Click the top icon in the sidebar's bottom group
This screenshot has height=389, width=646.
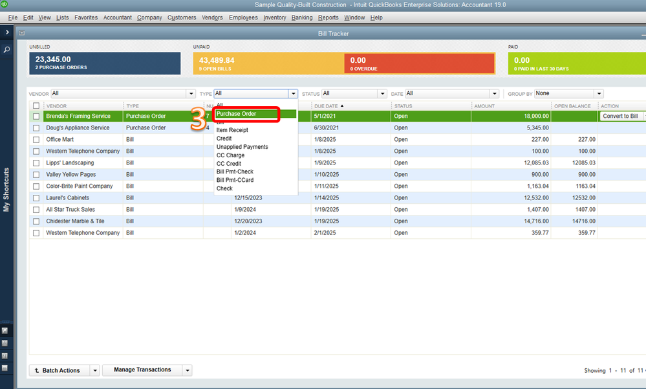tap(5, 330)
